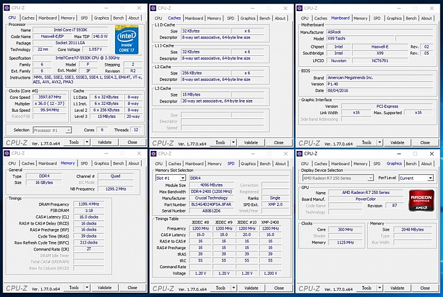443x297 pixels.
Task: Click XMP-2400 column header in Timings Table
Action: 270,222
